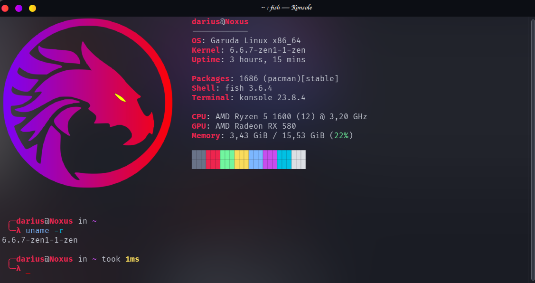Viewport: 535px width, 283px height.
Task: Click the red window control dot
Action: [5, 8]
